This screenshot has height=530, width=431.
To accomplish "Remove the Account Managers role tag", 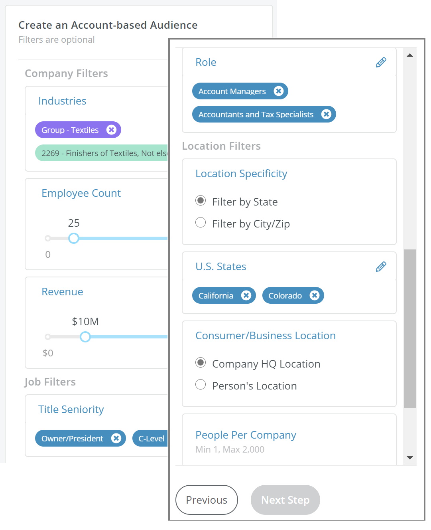I will (x=279, y=91).
